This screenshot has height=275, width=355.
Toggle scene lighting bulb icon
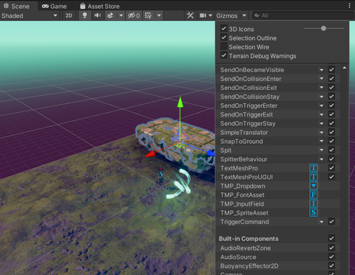84,15
